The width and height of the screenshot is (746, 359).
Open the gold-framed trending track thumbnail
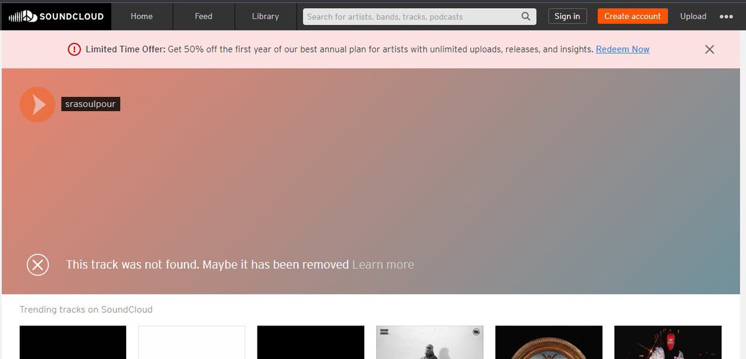click(549, 342)
